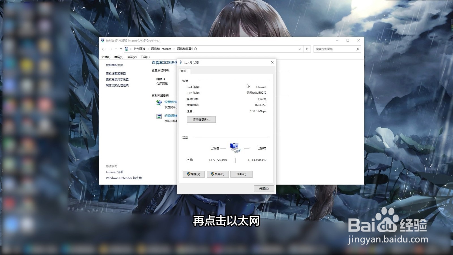
Task: Maximize the Control Panel window
Action: pos(348,41)
